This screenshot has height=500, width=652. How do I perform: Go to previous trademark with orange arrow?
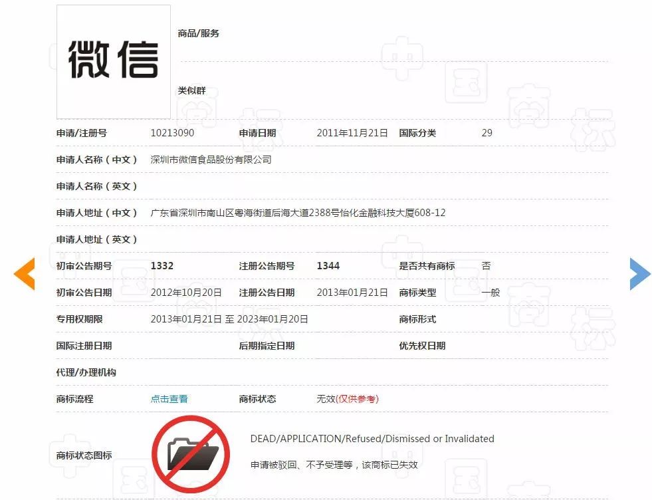(x=25, y=274)
